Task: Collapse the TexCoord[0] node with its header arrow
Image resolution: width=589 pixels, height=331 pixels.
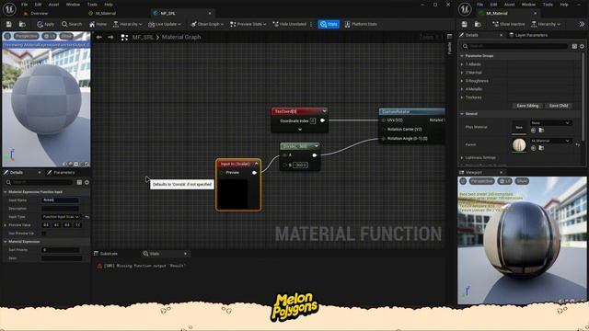Action: [324, 111]
